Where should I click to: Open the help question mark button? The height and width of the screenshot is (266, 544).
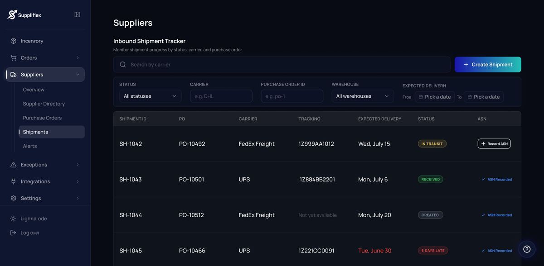point(527,249)
